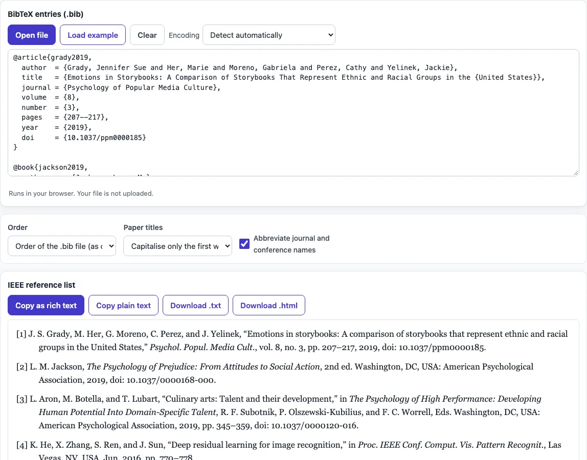Click the 'IEEE reference list' heading

tap(41, 285)
